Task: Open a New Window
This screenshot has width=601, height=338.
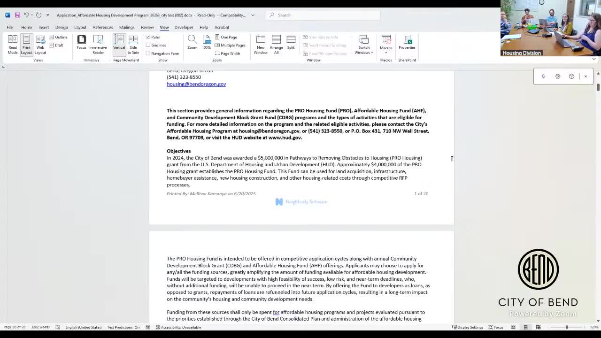Action: click(261, 45)
